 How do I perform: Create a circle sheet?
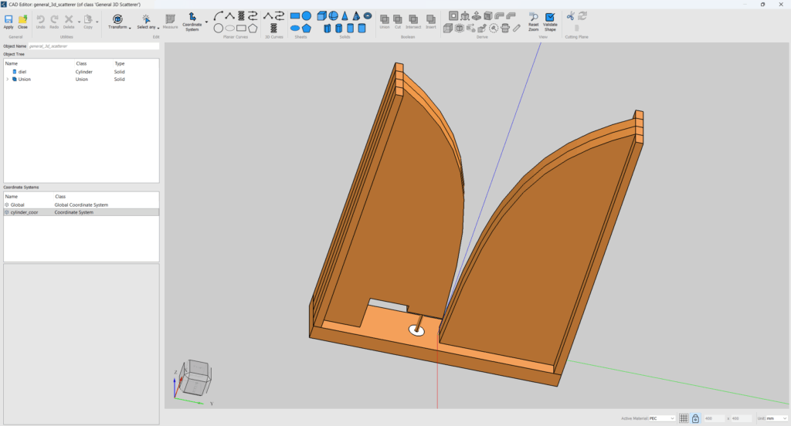(306, 16)
